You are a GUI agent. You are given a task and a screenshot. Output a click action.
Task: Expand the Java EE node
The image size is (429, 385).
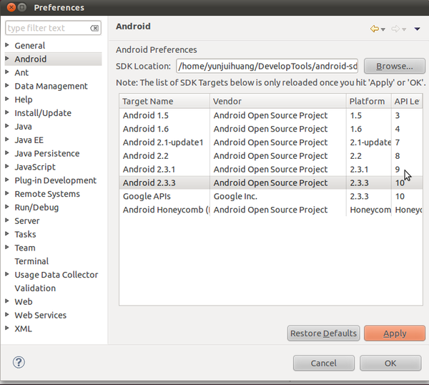[x=7, y=139]
